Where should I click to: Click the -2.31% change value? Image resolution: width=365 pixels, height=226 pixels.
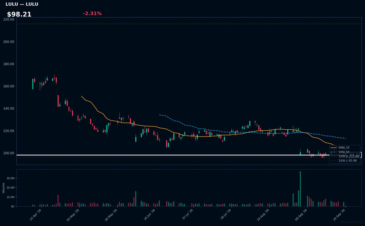pyautogui.click(x=92, y=13)
